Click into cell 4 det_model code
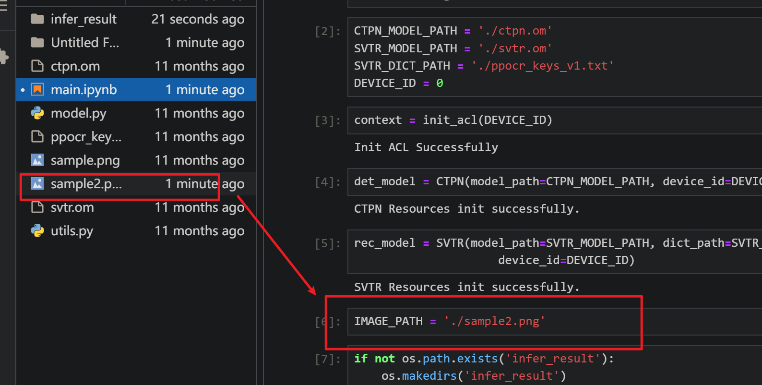 (x=555, y=181)
